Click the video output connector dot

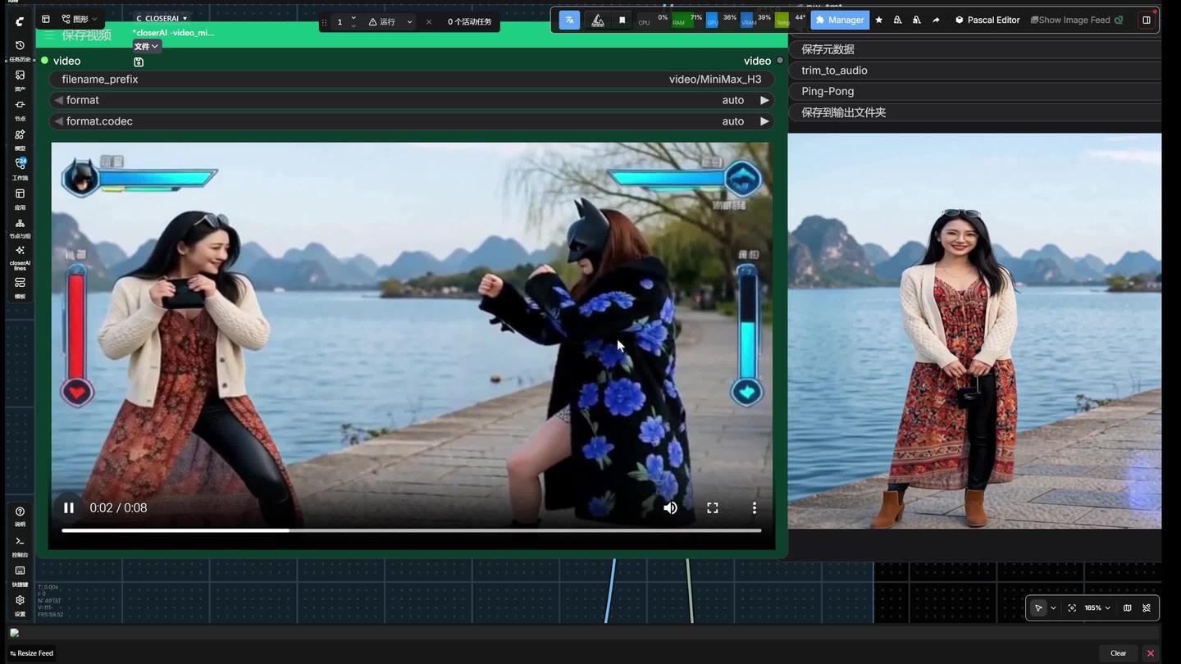point(779,61)
